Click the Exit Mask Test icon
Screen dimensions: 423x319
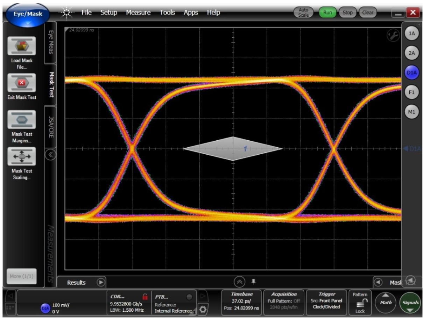22,83
